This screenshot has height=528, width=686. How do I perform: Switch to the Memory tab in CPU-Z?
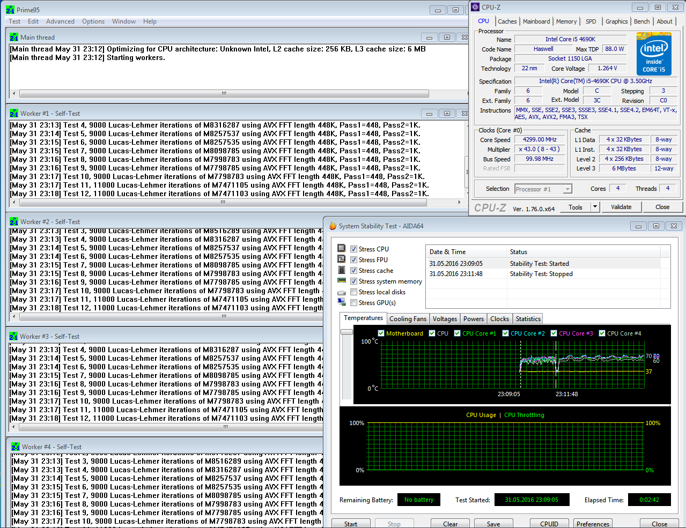point(566,21)
